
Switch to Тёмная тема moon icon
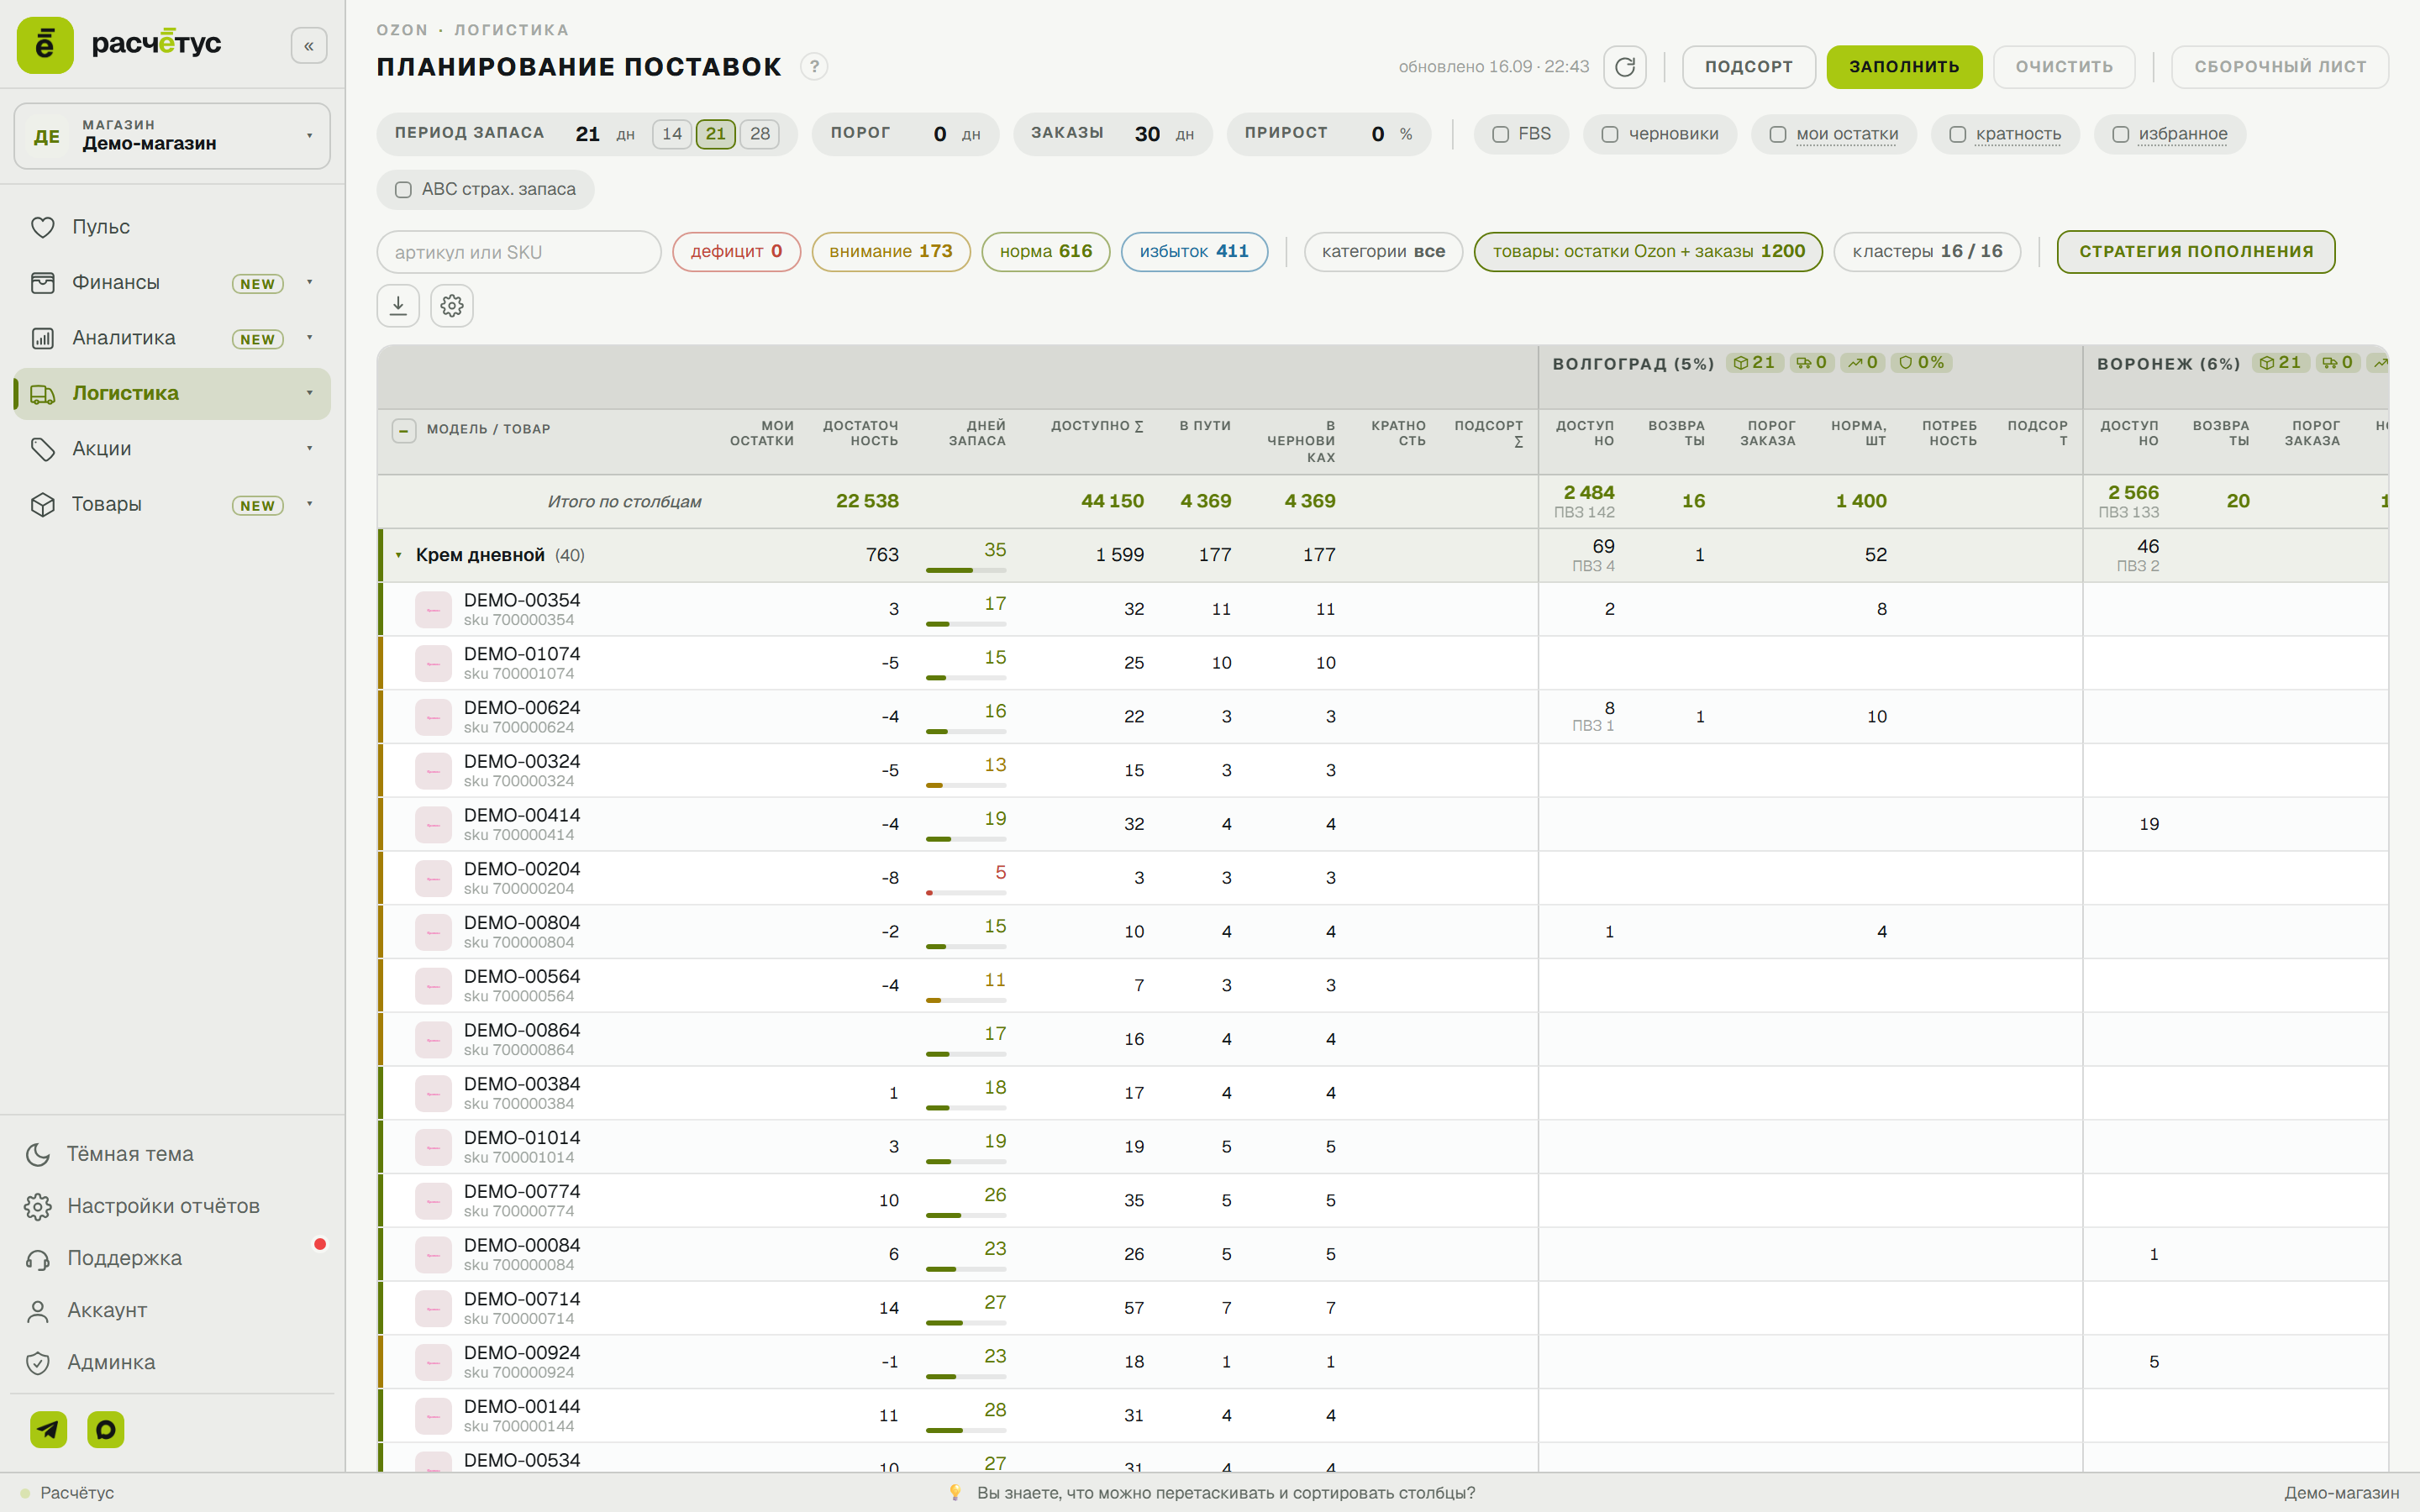point(38,1154)
